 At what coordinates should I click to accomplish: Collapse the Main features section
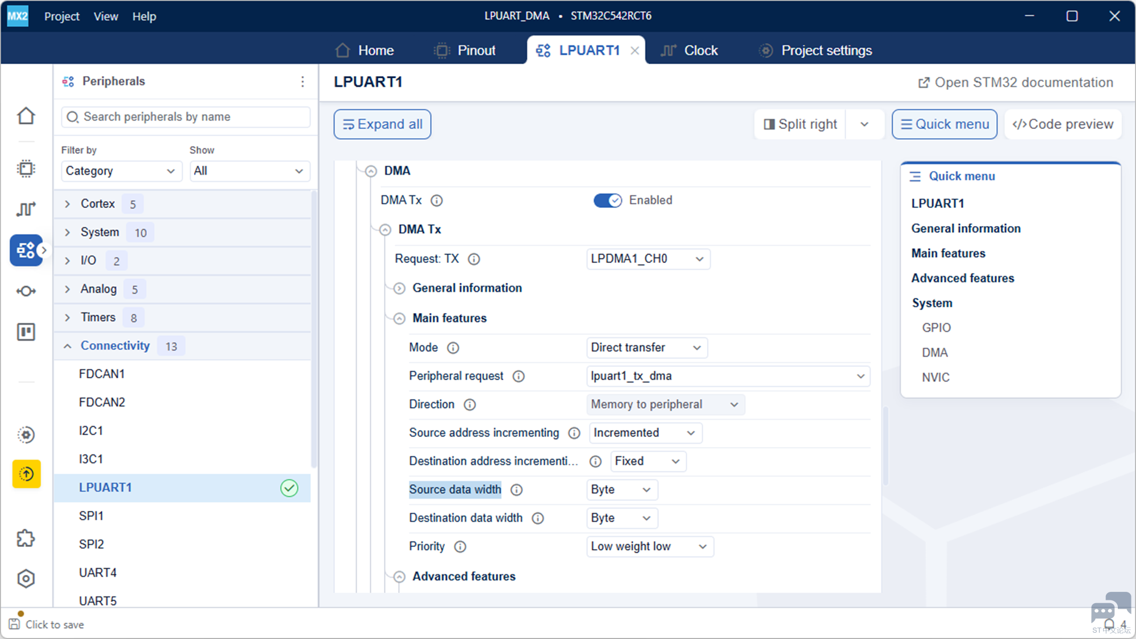coord(399,319)
